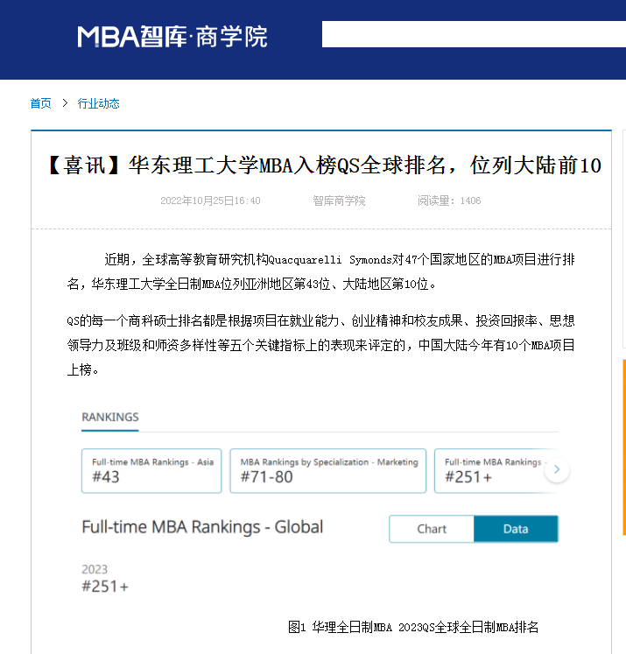Open MBA Rankings by Specialization - Marketing card

click(x=328, y=471)
